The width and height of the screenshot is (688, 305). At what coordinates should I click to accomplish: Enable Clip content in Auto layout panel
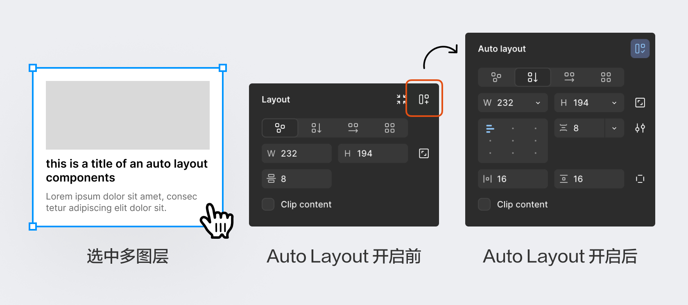(484, 204)
